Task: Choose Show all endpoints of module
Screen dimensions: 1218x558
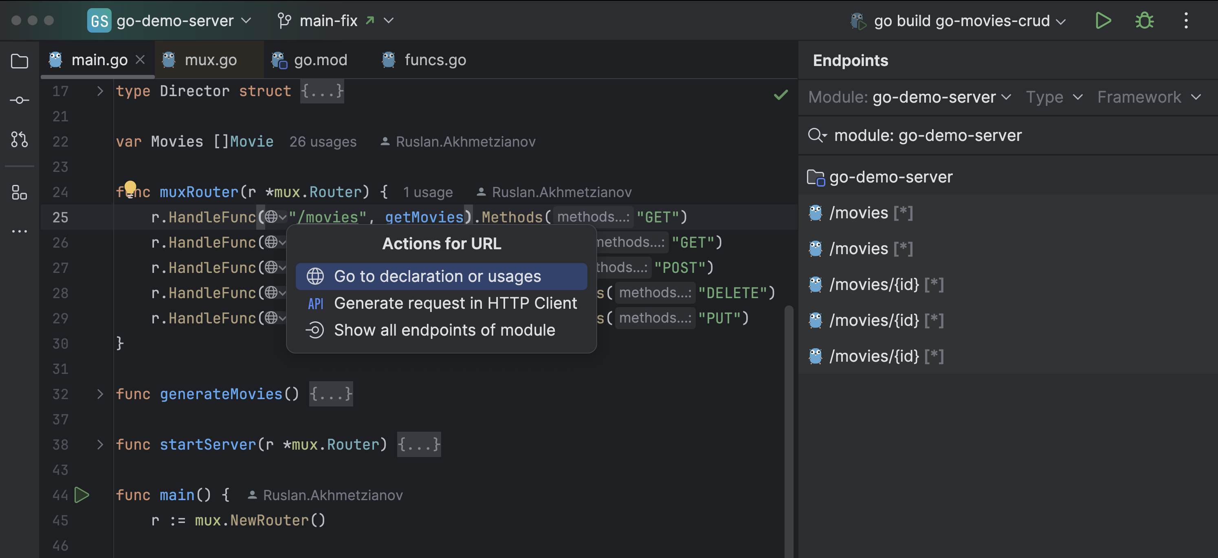Action: click(441, 330)
